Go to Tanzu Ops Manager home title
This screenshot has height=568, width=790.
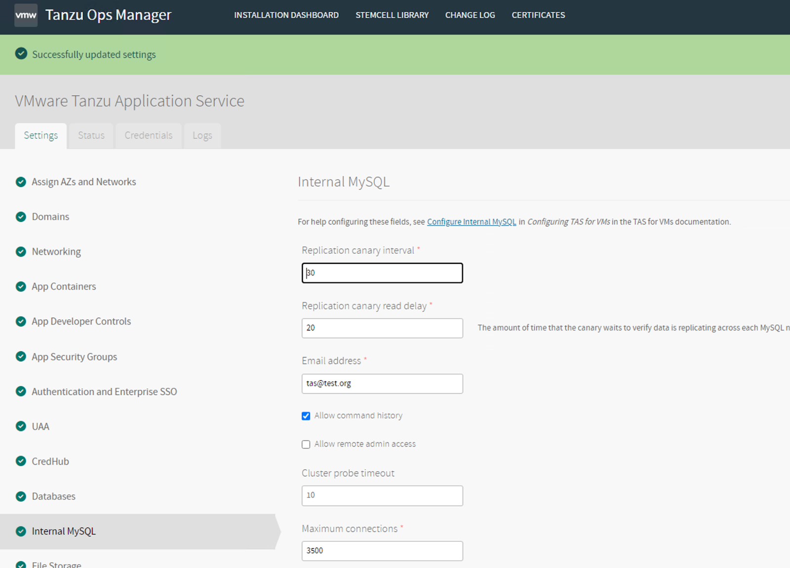108,15
